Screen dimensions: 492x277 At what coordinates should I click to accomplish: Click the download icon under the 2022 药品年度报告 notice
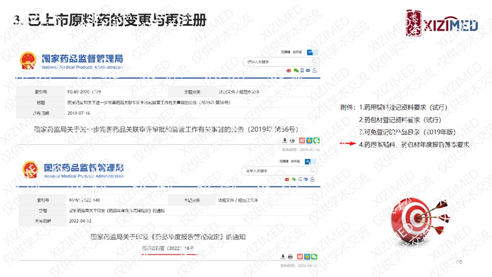tap(283, 256)
